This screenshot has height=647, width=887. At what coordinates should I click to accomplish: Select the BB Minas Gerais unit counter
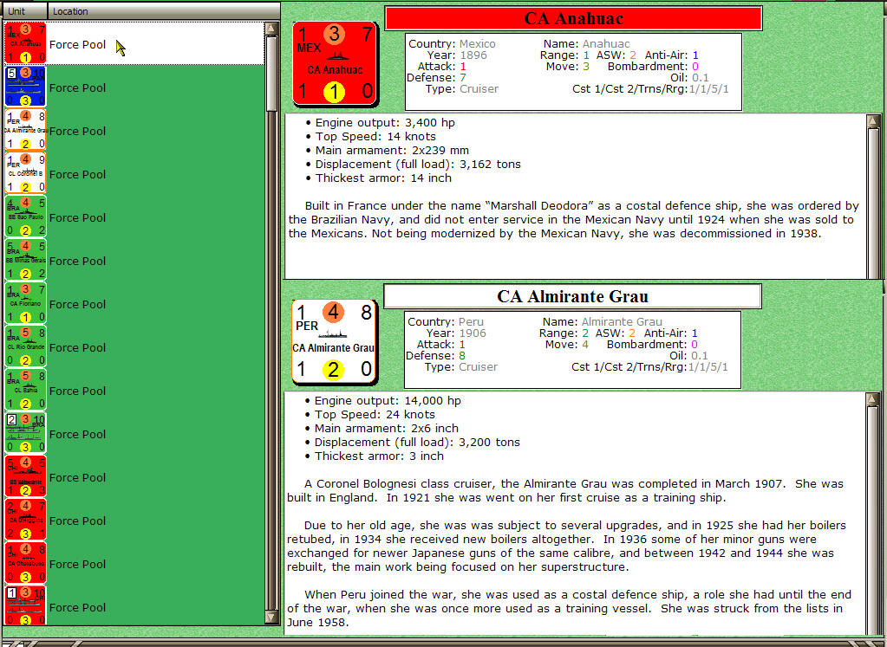click(x=25, y=260)
